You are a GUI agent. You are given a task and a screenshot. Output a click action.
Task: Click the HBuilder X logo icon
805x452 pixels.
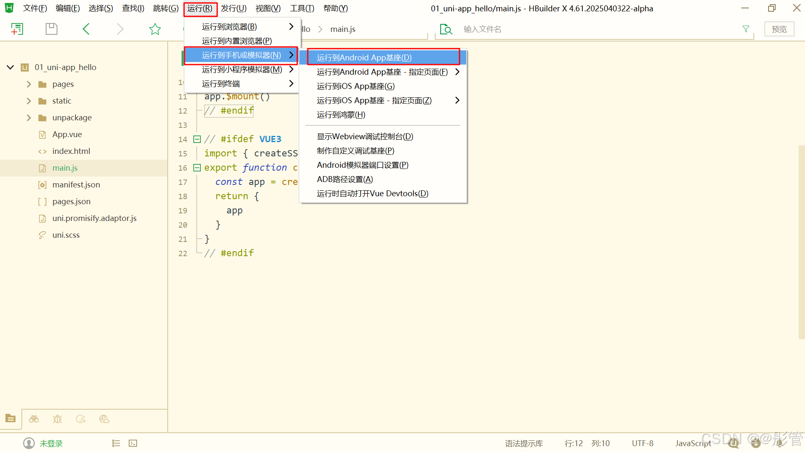click(x=9, y=8)
